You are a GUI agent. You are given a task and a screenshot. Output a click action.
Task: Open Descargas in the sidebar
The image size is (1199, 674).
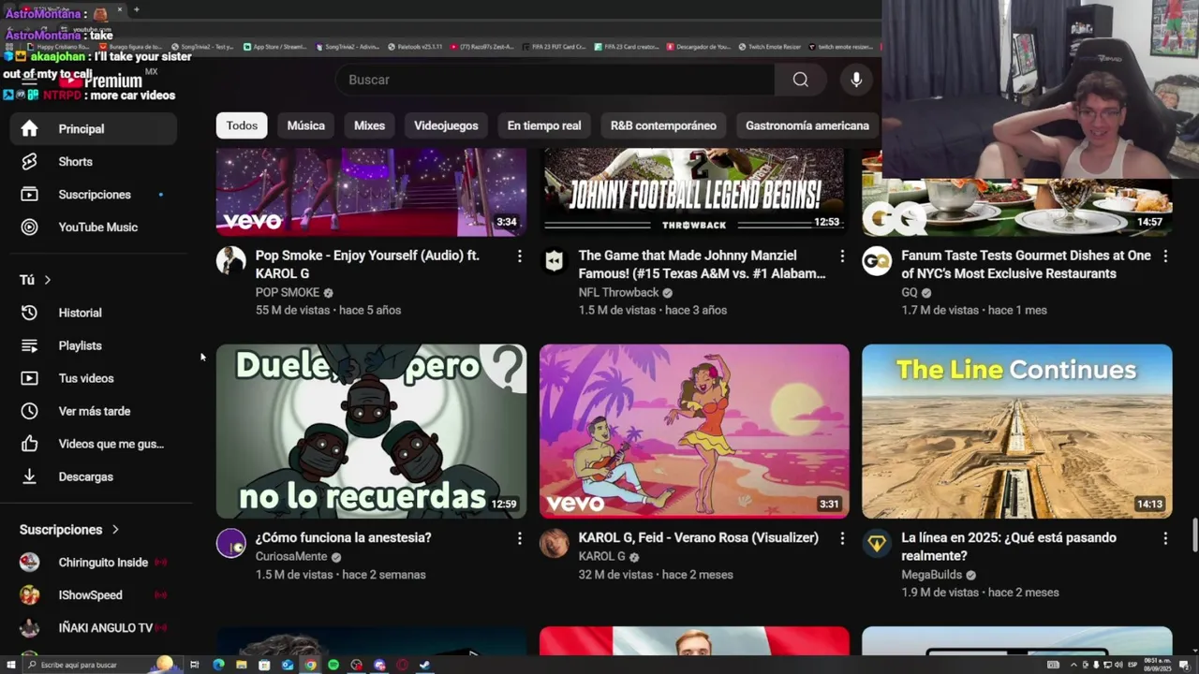(93, 476)
